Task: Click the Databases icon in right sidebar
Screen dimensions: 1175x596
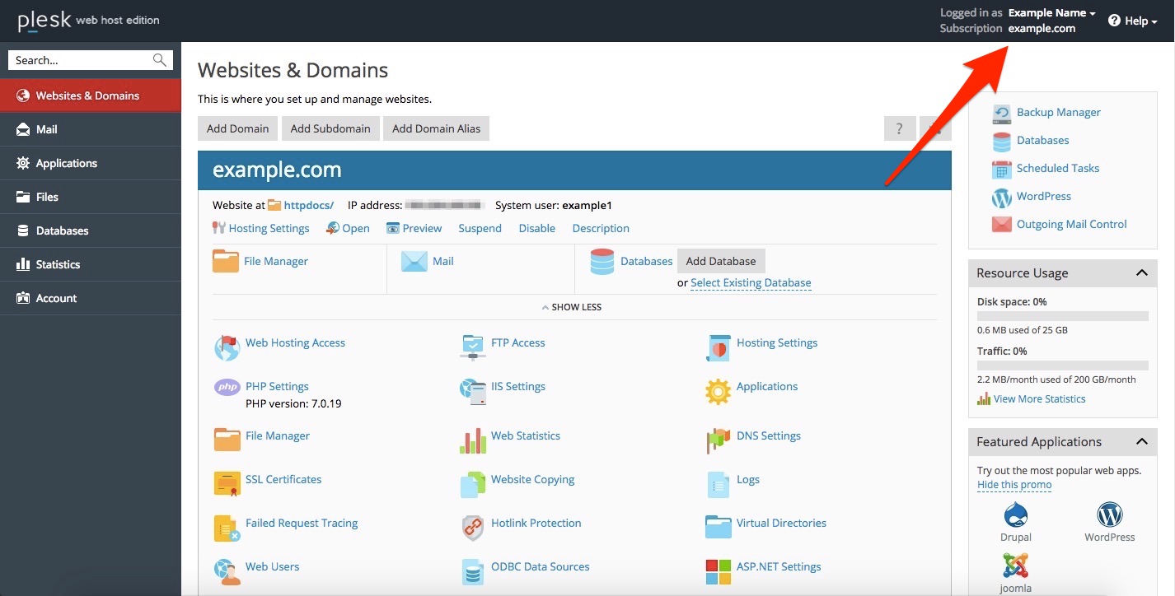Action: (x=1001, y=141)
